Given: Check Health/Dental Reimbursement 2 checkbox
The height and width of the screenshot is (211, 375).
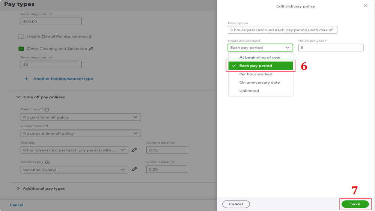Looking at the screenshot, I should click(21, 37).
